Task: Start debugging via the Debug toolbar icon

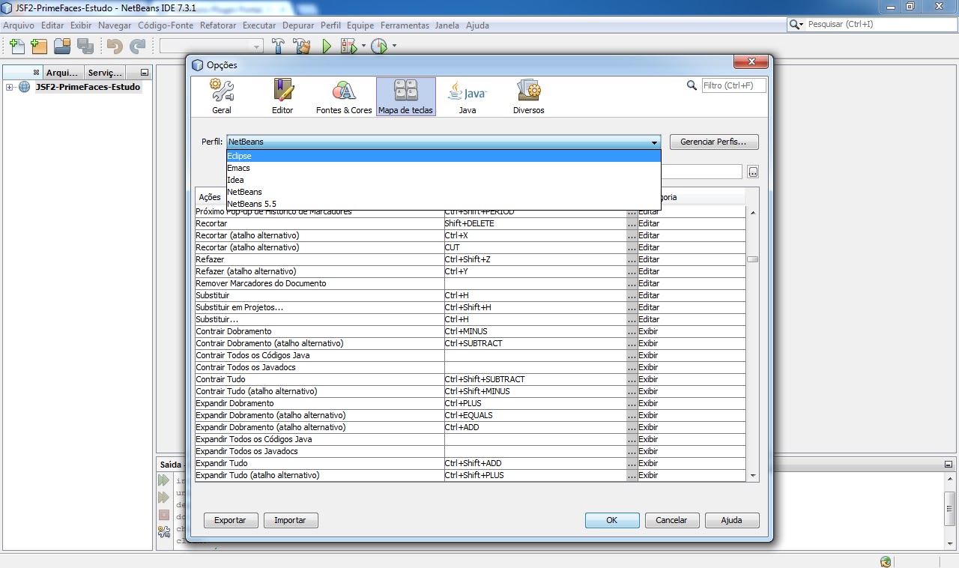Action: click(348, 46)
